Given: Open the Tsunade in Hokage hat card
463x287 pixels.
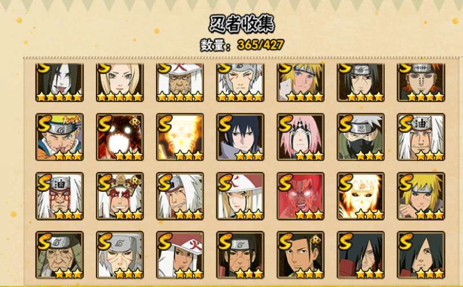Looking at the screenshot, I should tap(241, 196).
